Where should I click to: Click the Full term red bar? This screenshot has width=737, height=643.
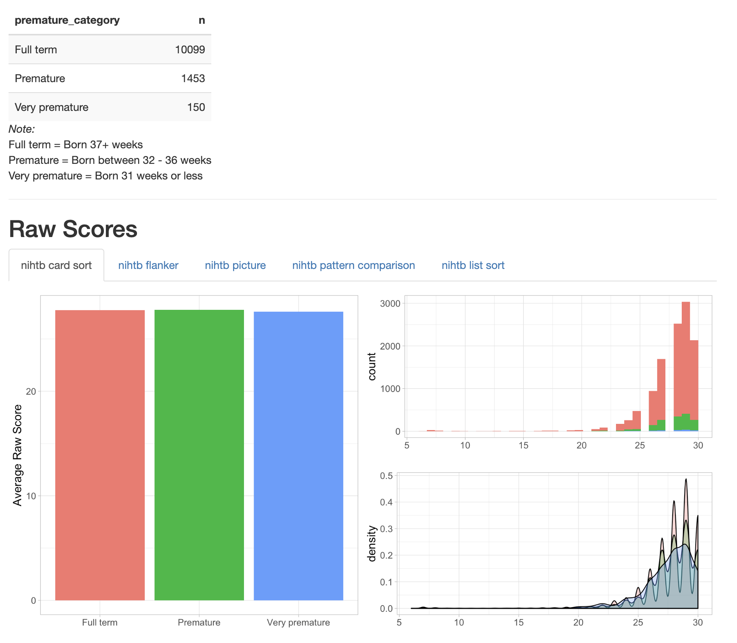pos(100,455)
